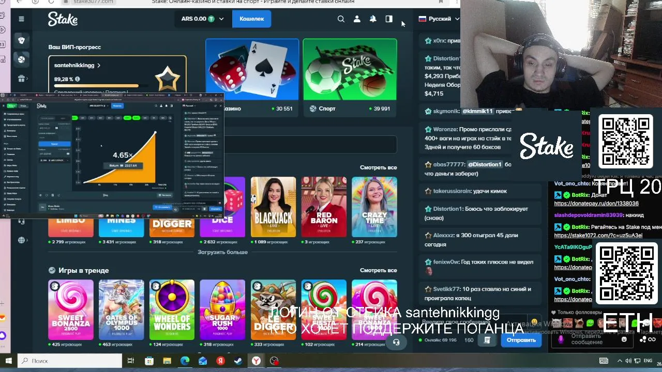Open the gift promotions sidebar icon
662x372 pixels.
[21, 79]
